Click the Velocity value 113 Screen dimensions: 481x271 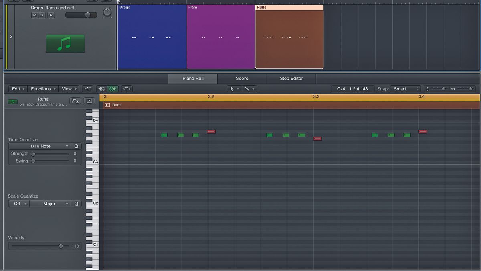click(x=75, y=246)
